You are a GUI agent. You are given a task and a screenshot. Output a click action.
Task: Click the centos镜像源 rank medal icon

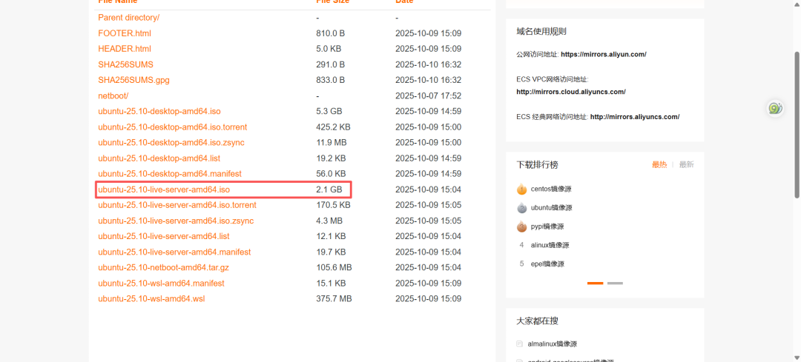[x=521, y=190]
